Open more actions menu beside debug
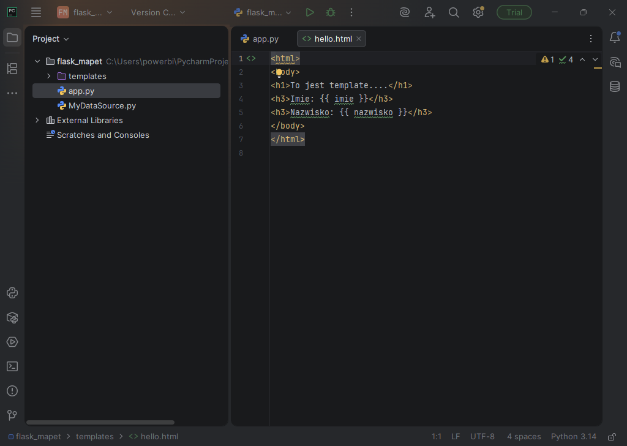The image size is (627, 446). click(x=351, y=12)
